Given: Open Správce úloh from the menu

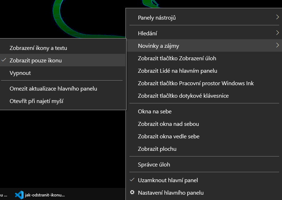Looking at the screenshot, I should [x=154, y=164].
